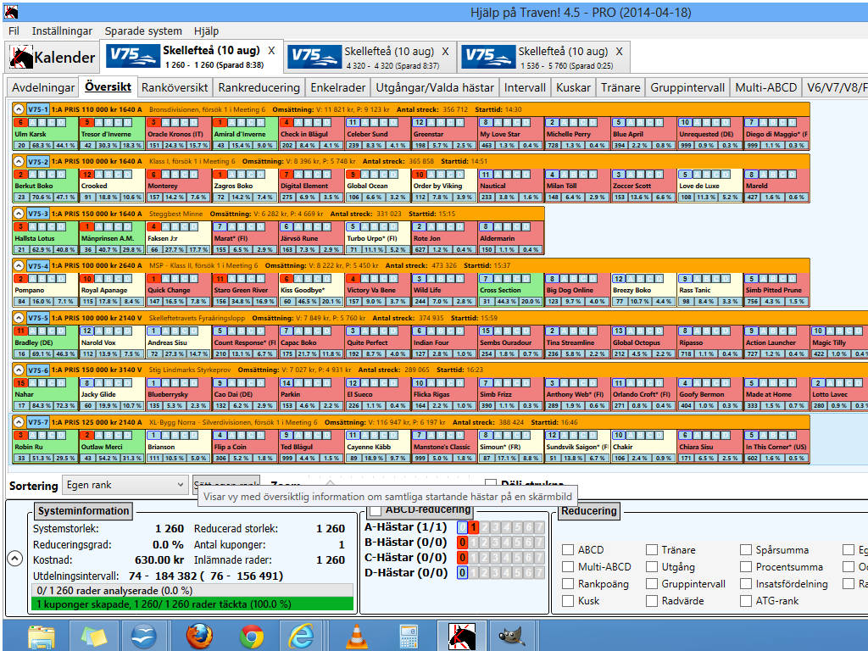Open File Explorer folder icon in taskbar
The width and height of the screenshot is (868, 651).
tap(42, 635)
